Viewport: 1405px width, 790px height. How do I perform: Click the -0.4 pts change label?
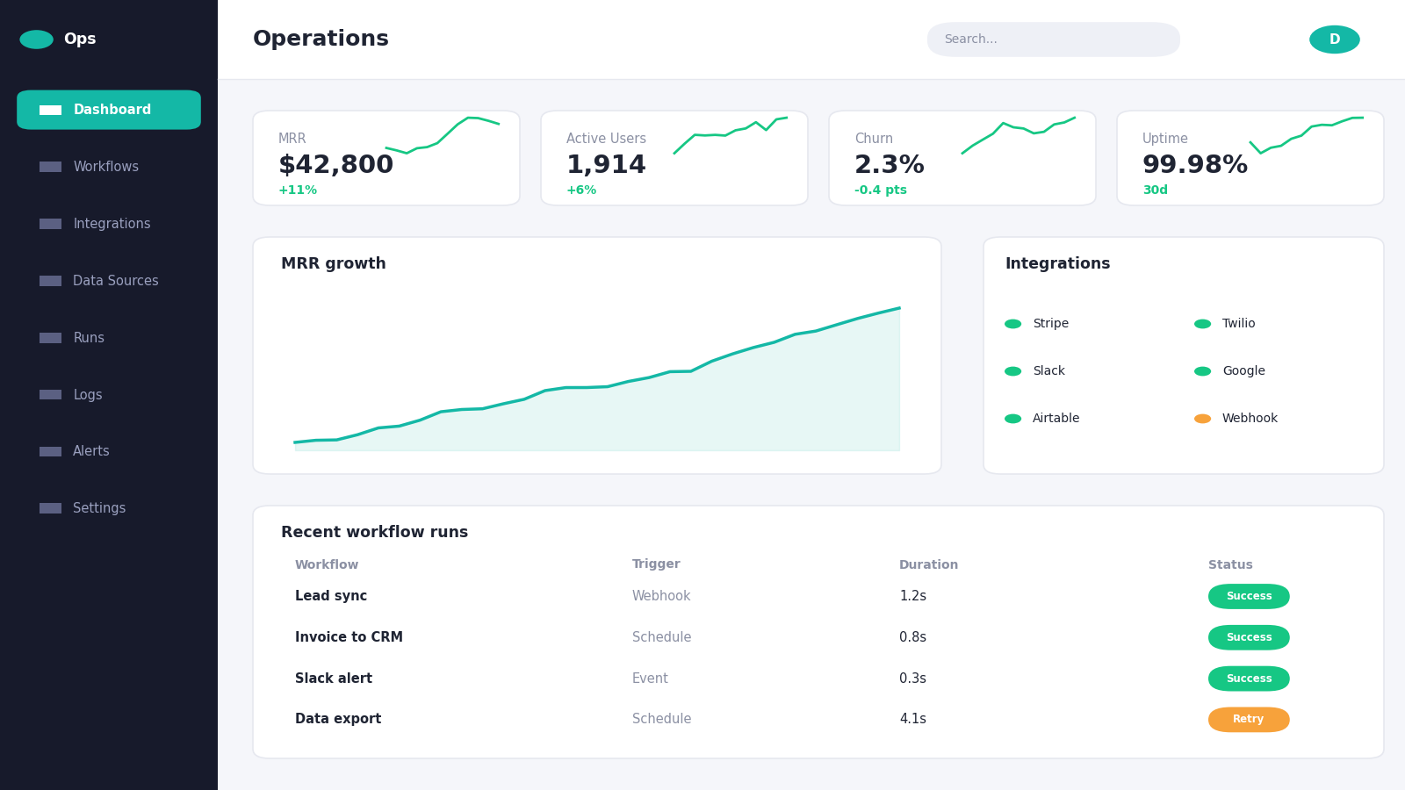click(x=881, y=190)
